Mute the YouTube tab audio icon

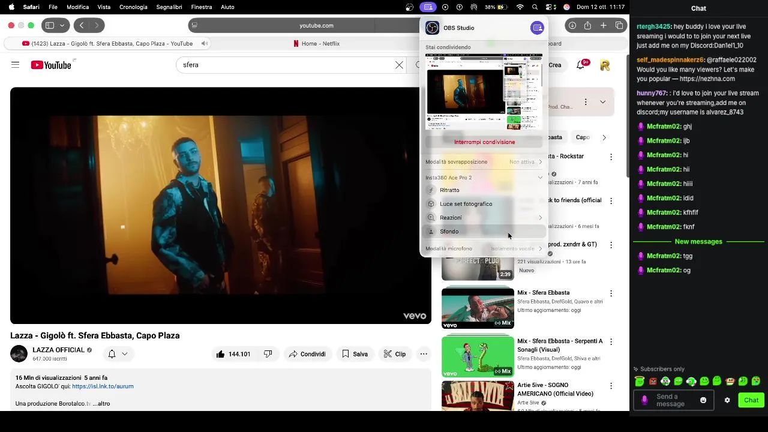205,43
